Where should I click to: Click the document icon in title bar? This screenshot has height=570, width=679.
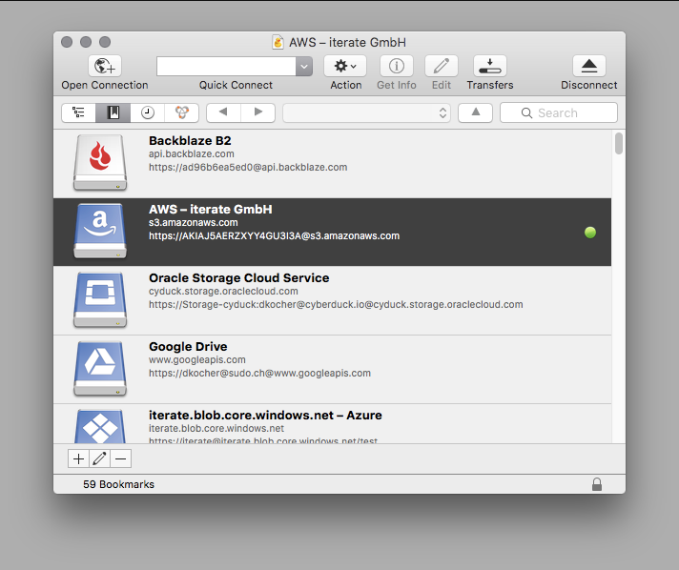pyautogui.click(x=278, y=42)
